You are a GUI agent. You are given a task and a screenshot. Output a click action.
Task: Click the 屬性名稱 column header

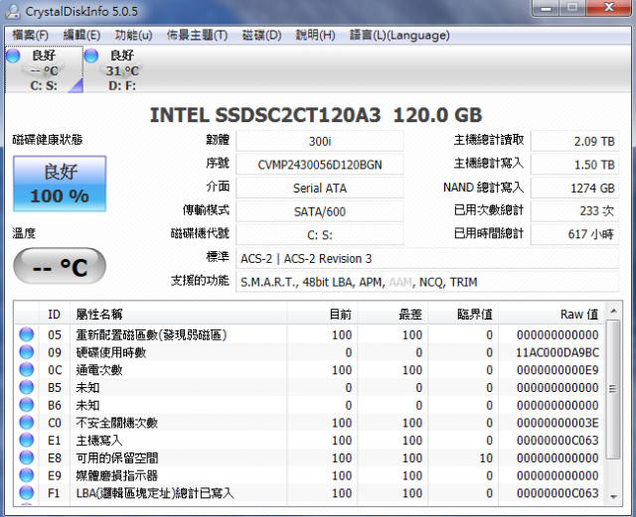179,314
